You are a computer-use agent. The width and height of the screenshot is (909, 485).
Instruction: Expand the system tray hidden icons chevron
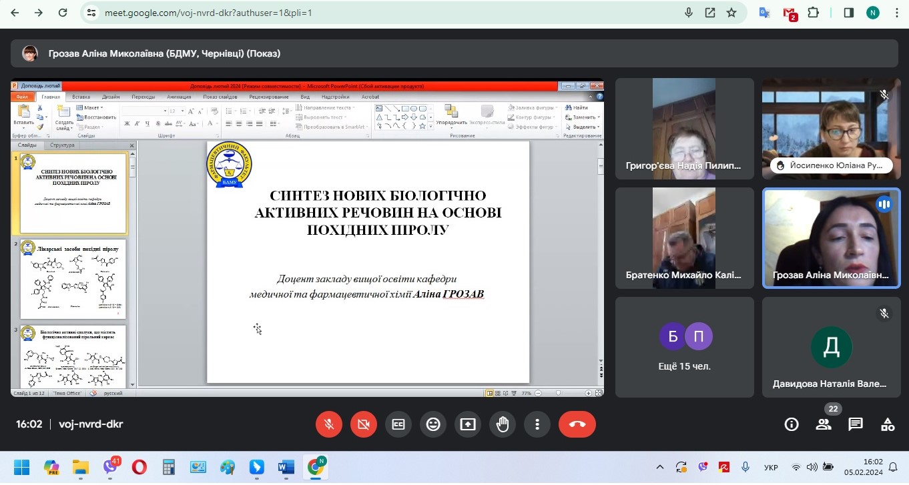coord(660,467)
